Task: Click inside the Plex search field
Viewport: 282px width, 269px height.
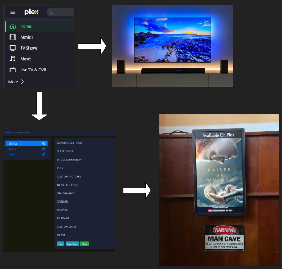Action: click(x=61, y=12)
